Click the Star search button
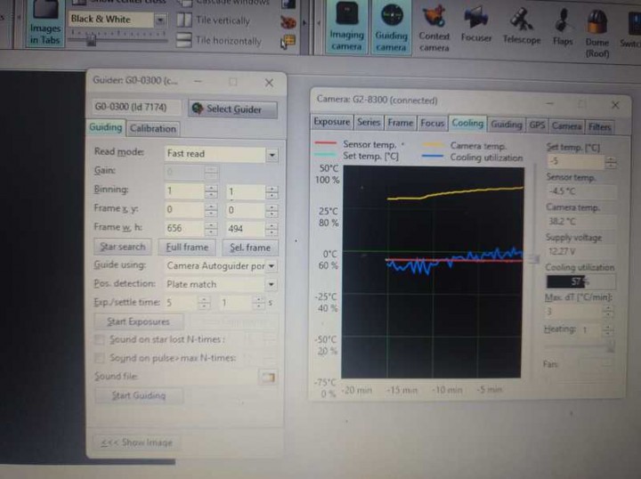641x479 pixels. (x=123, y=247)
